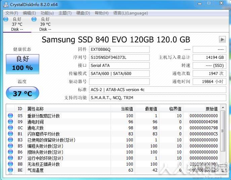The height and width of the screenshot is (180, 231).
Task: Click the blue status orb of the 37 °C disk
Action: click(6, 19)
